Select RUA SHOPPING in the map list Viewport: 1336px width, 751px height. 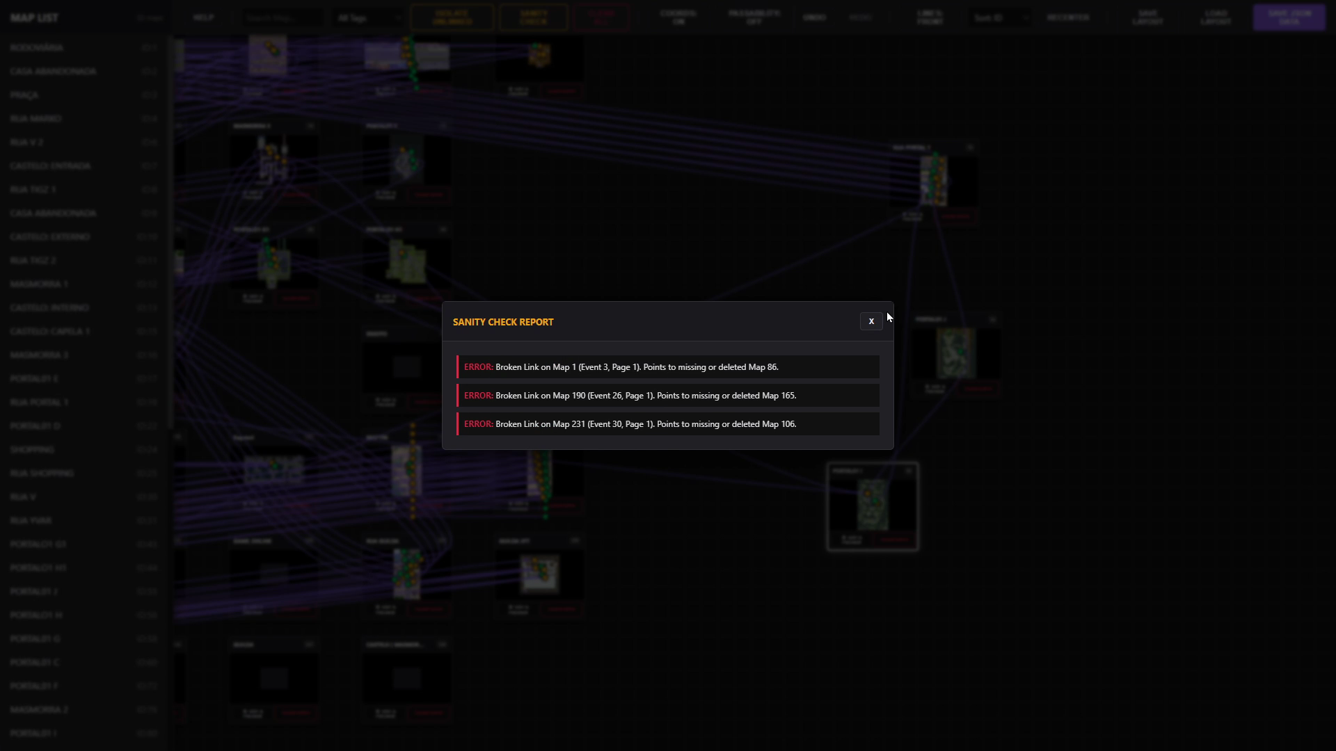(x=83, y=473)
